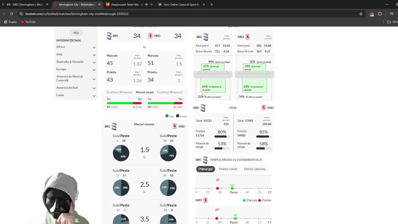Screen dimensions: 398x224
Task: Click MID crest above Meciuri recente
Action: tap(175, 126)
